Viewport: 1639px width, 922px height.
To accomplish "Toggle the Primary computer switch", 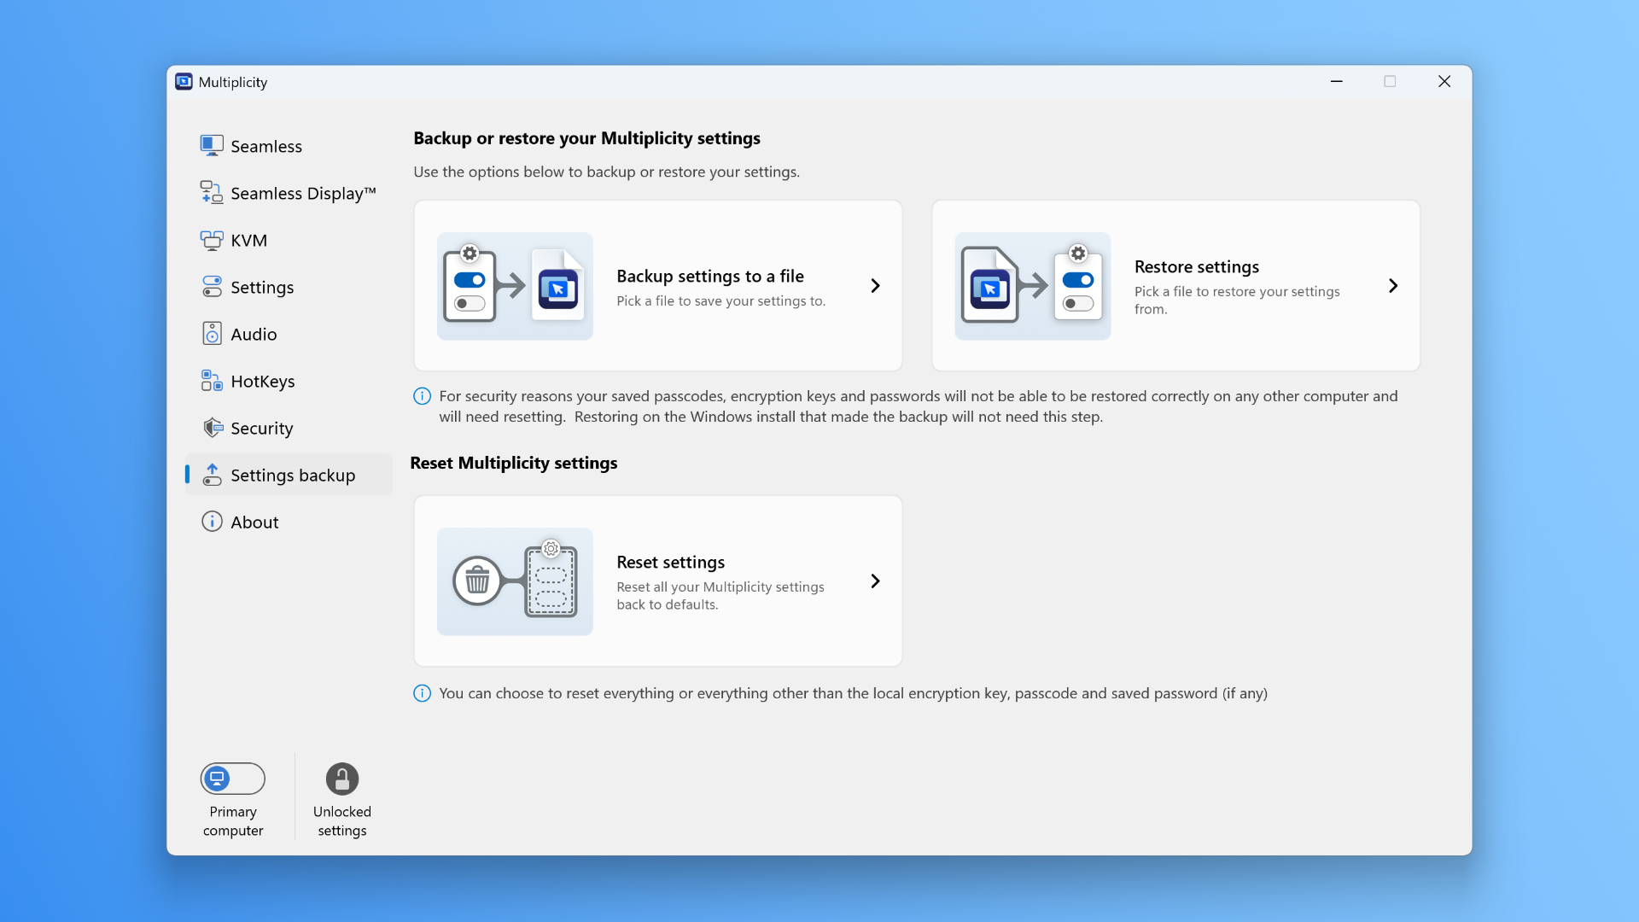I will (233, 779).
